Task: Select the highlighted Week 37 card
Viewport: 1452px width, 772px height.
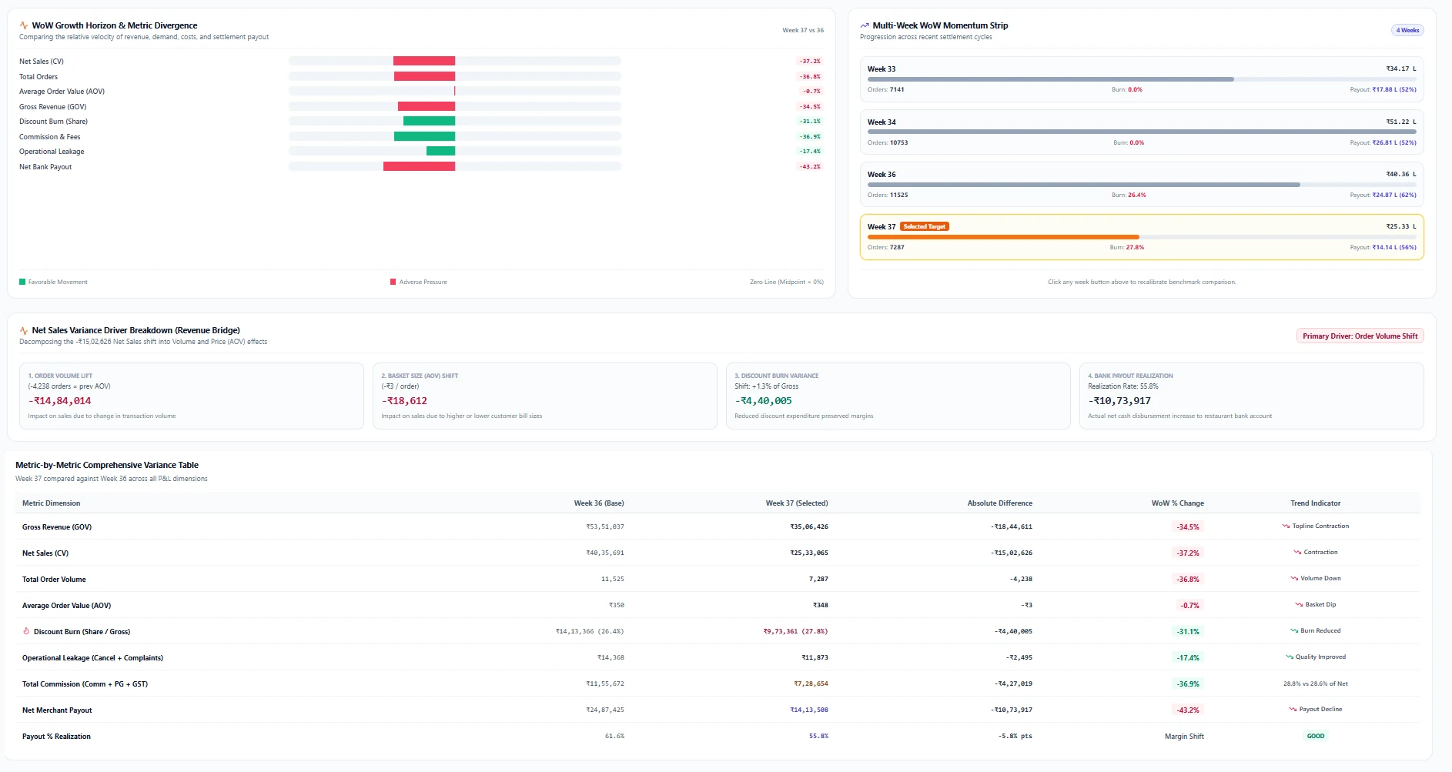Action: coord(1142,237)
